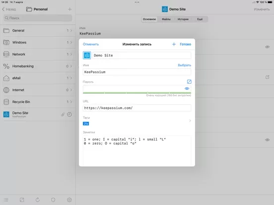274x205 pixels.
Task: Switch to Основное tab
Action: tap(149, 19)
